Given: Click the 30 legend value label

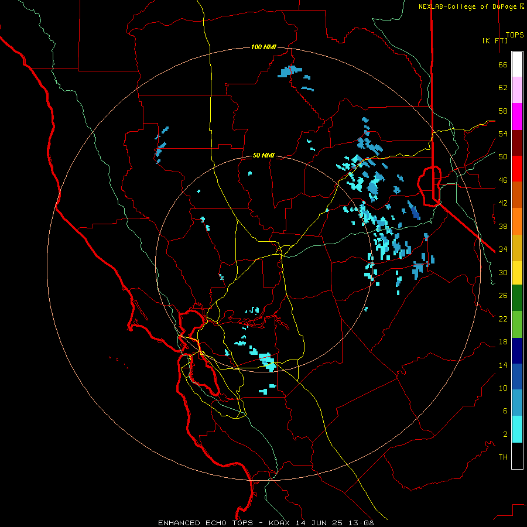Looking at the screenshot, I should (x=503, y=272).
